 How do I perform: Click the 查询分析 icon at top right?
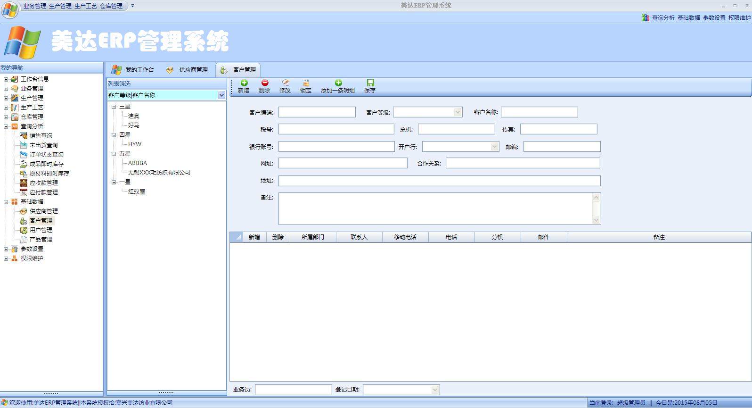click(x=645, y=17)
